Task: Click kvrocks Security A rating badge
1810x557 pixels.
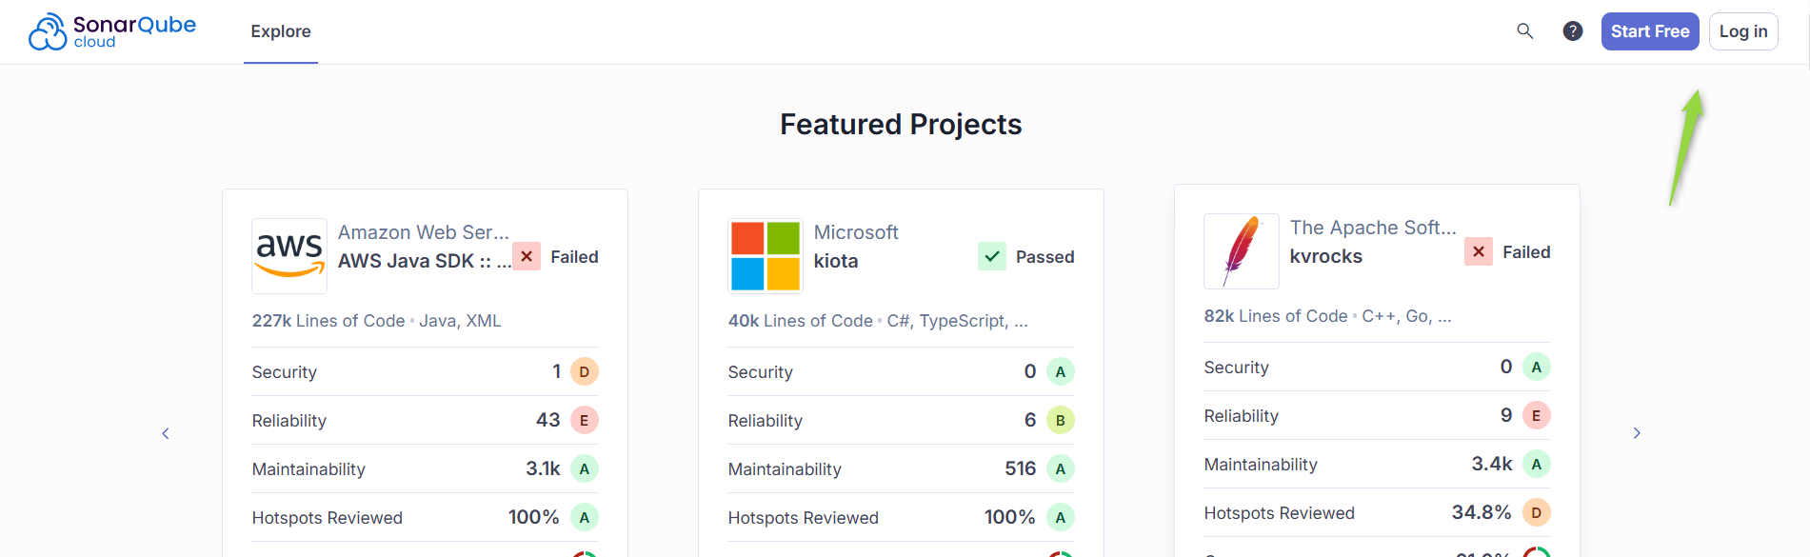Action: 1537,367
